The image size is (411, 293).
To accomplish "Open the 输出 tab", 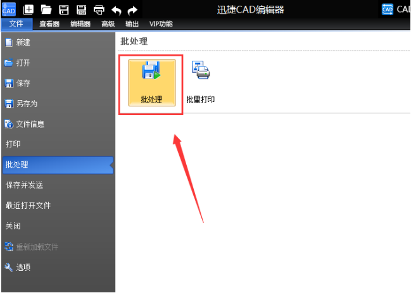I will pyautogui.click(x=132, y=24).
